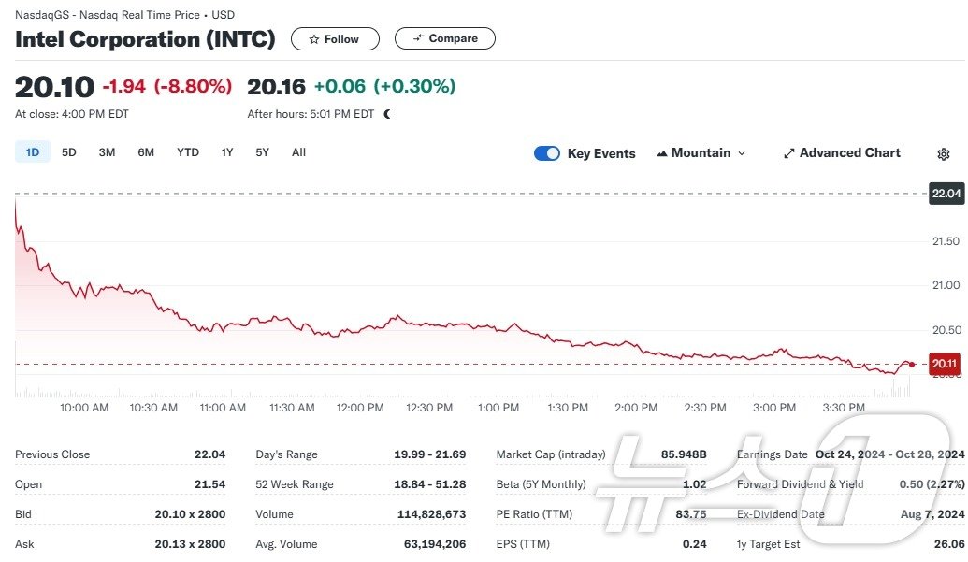This screenshot has width=968, height=562.
Task: Click the Earnings Date label
Action: pos(772,454)
